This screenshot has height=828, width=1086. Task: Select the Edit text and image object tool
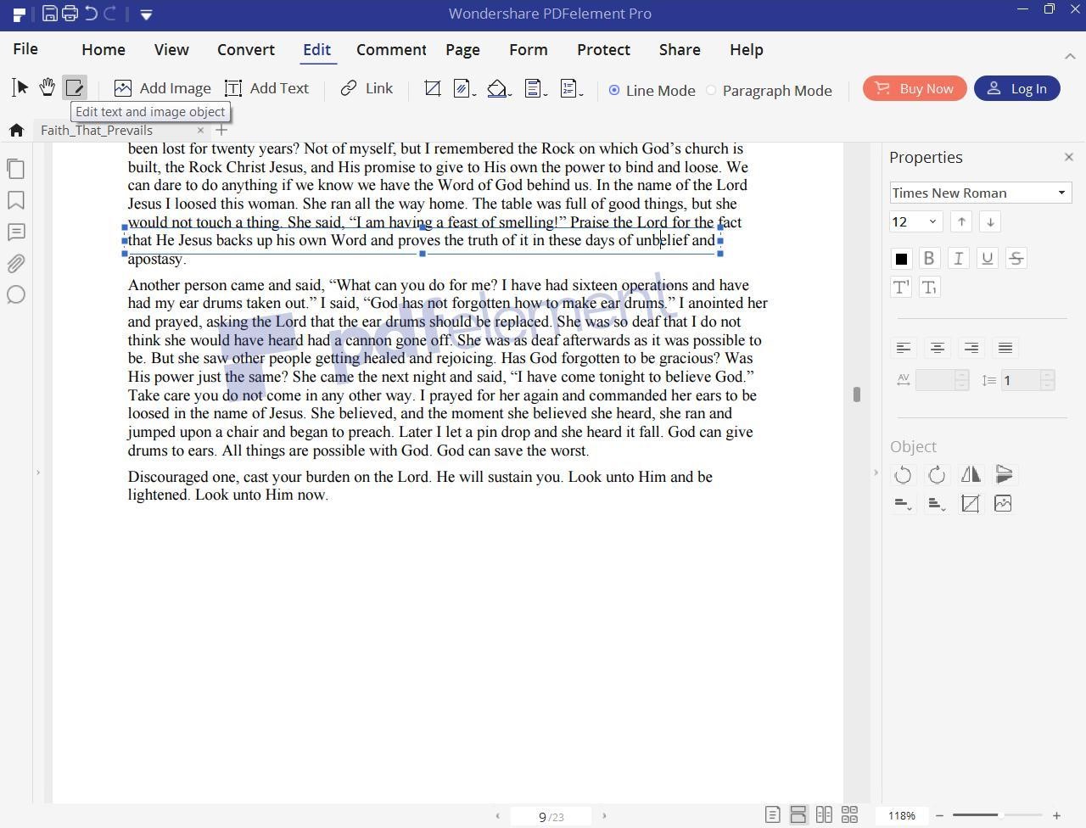coord(76,87)
